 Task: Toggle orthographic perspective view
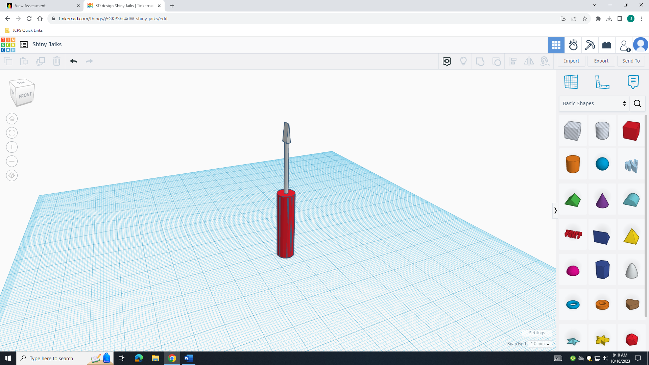click(12, 175)
